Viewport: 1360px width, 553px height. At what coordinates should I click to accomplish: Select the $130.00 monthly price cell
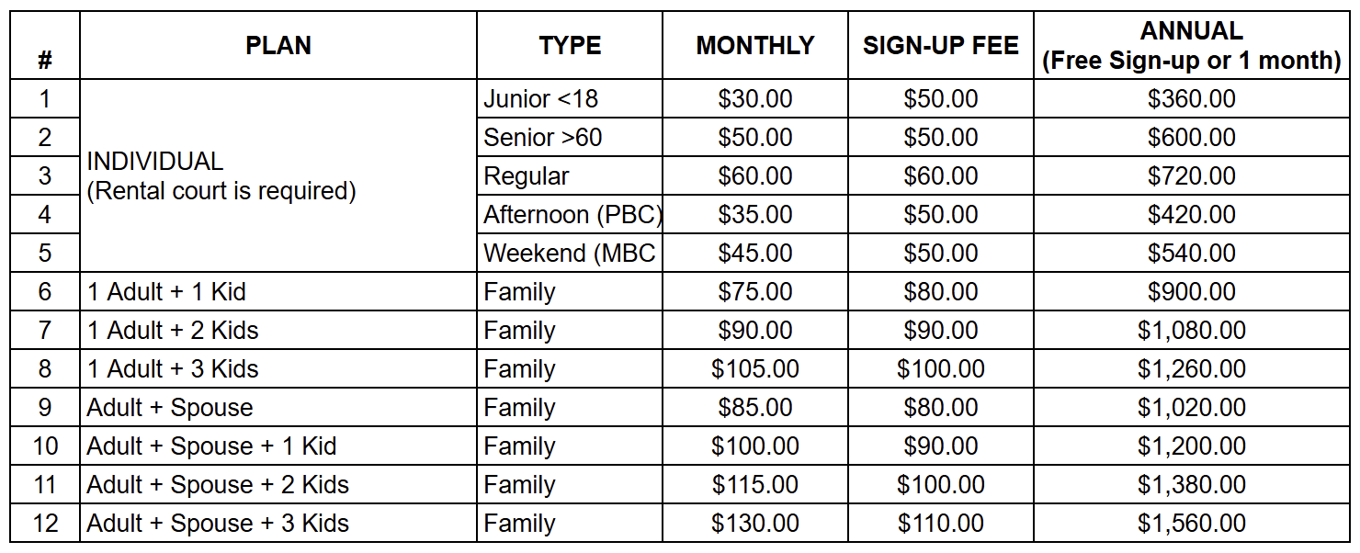click(754, 524)
